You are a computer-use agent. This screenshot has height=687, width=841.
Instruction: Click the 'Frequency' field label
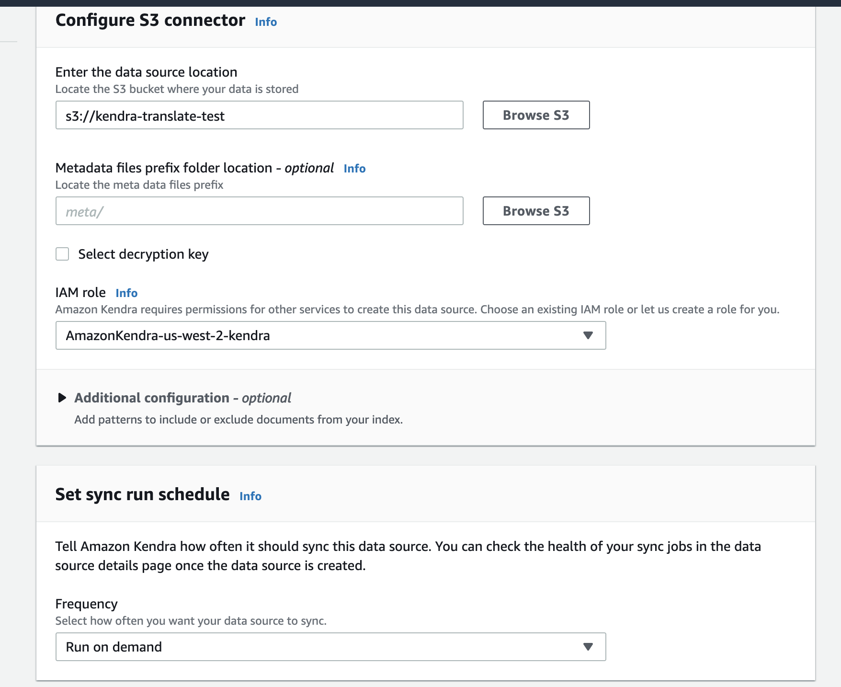tap(86, 604)
